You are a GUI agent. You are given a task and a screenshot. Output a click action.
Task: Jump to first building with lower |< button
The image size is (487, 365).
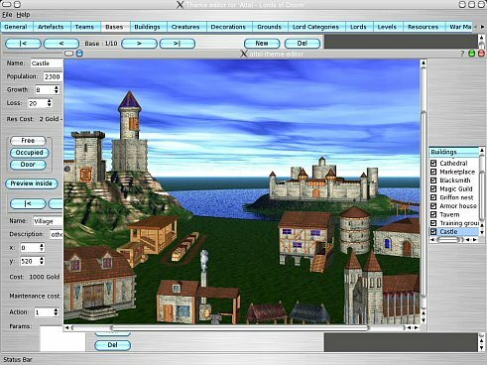tap(28, 203)
